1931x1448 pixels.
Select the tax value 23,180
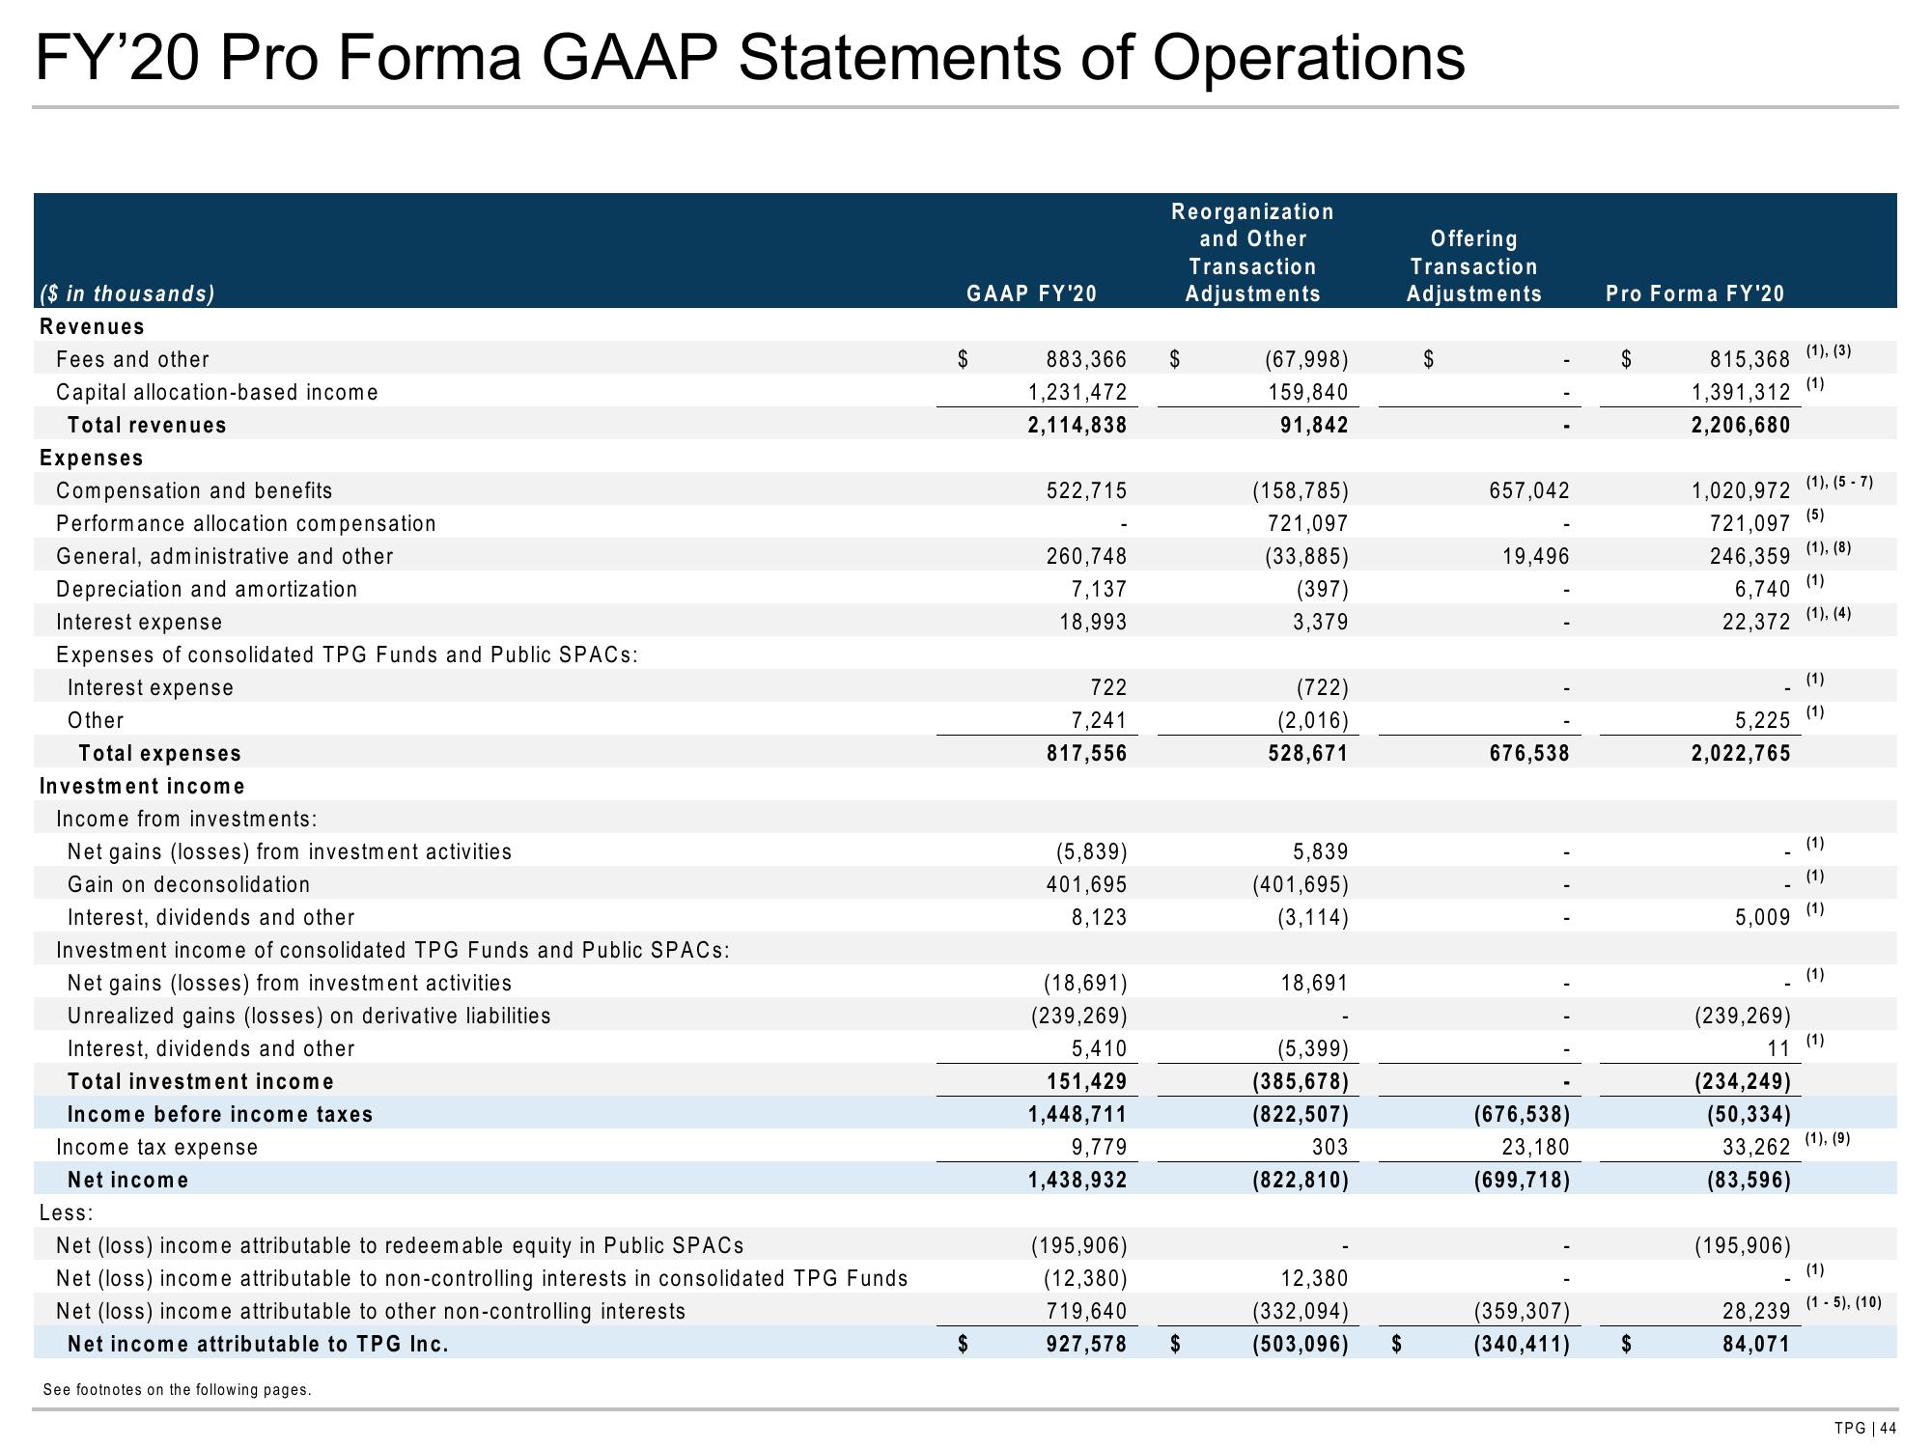tap(1538, 1147)
